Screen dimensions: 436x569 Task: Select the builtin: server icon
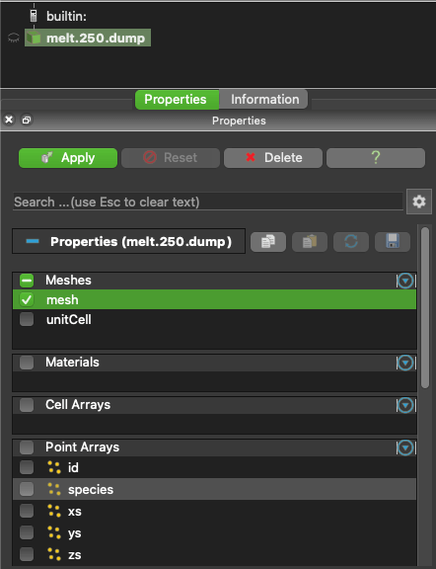(34, 16)
